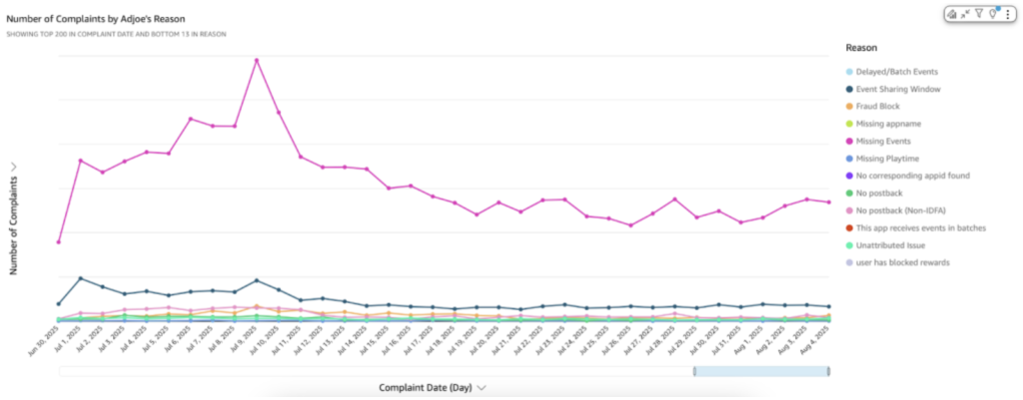Expand the Number of Complaints axis chevron
The image size is (1023, 400).
tap(14, 168)
